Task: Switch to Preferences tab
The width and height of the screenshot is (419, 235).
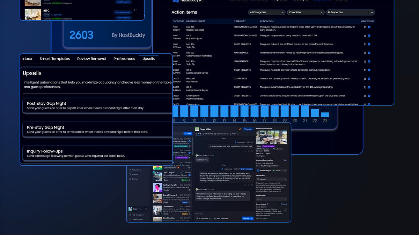Action: [x=124, y=58]
